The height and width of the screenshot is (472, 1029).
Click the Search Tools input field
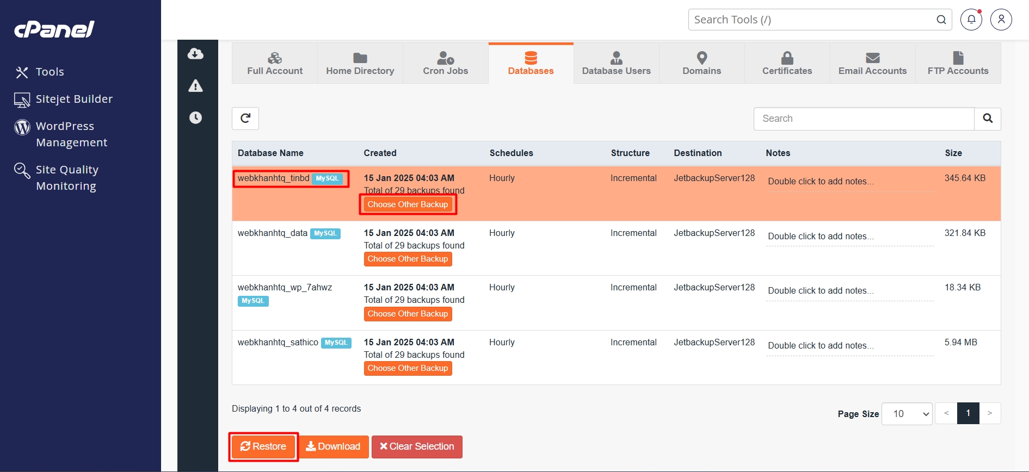coord(811,20)
